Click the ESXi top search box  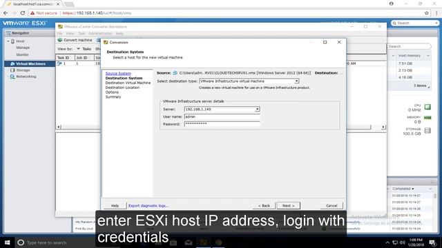tap(414, 23)
